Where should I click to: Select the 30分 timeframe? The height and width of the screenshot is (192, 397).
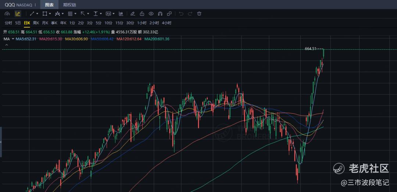[130, 23]
